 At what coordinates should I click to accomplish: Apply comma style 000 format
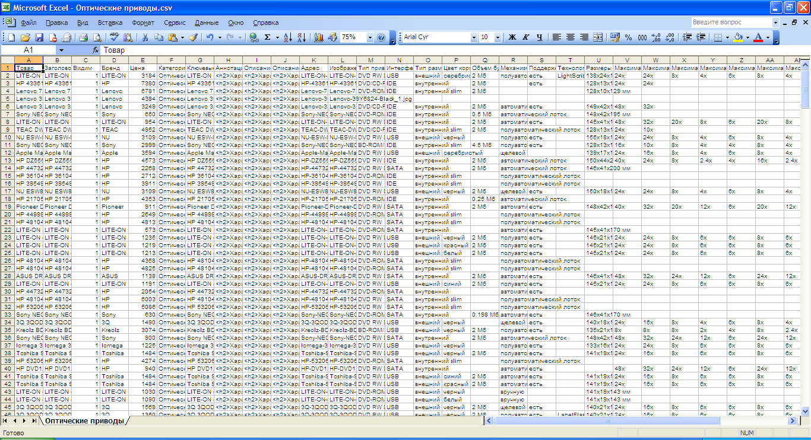pyautogui.click(x=642, y=37)
